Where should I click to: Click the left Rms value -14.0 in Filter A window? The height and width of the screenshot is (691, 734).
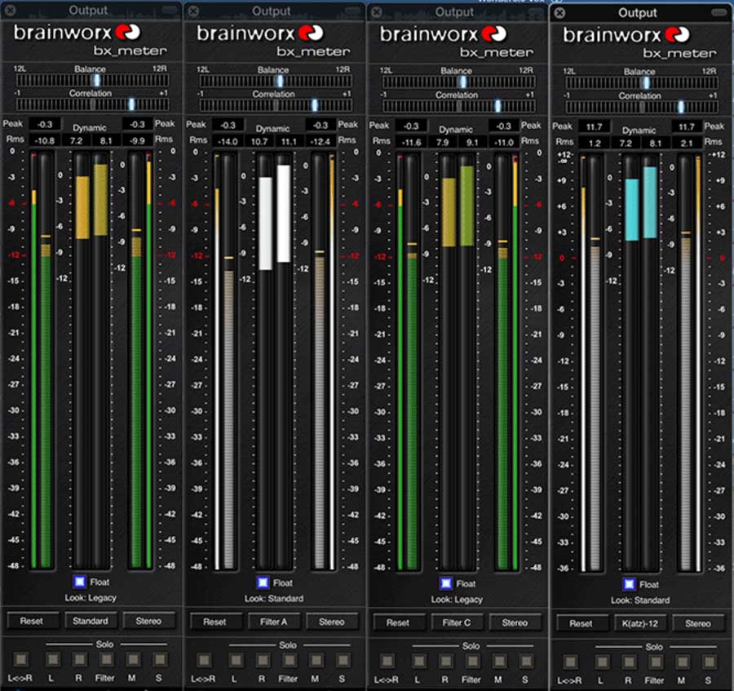coord(228,141)
